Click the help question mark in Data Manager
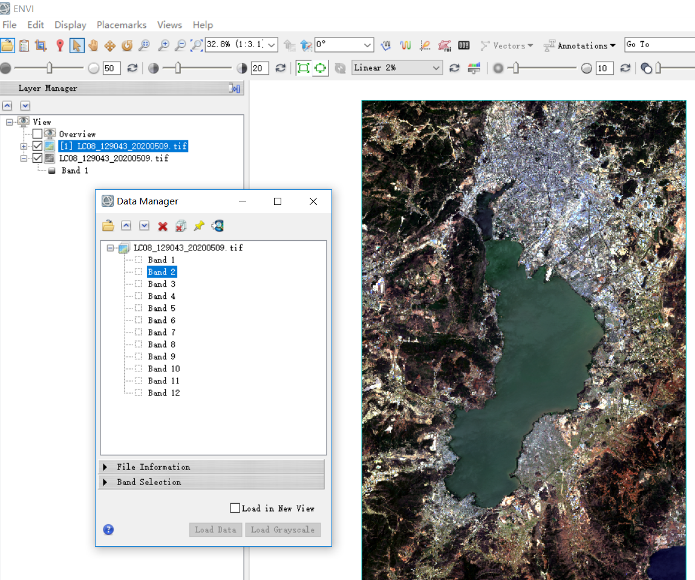This screenshot has height=580, width=695. [108, 529]
